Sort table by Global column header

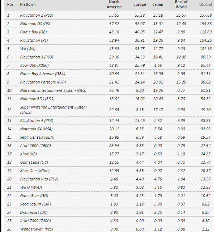(205, 4)
